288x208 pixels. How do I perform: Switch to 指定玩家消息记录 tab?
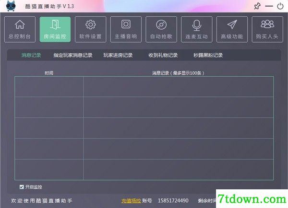tap(73, 55)
